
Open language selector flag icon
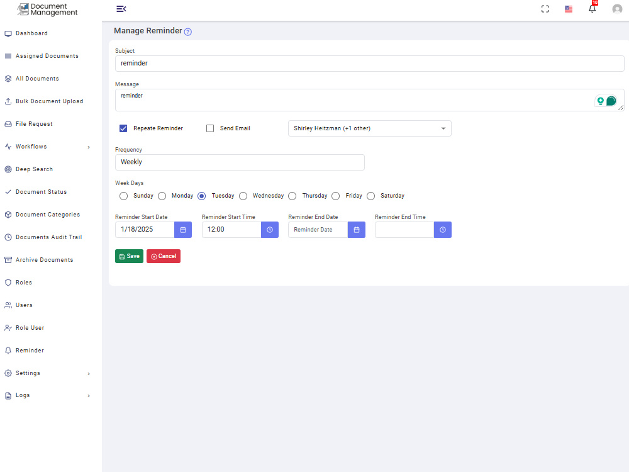[x=569, y=9]
